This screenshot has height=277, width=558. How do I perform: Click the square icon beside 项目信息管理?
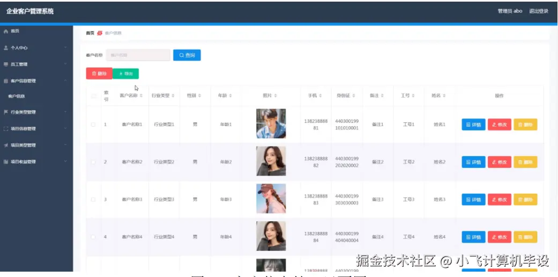click(6, 128)
